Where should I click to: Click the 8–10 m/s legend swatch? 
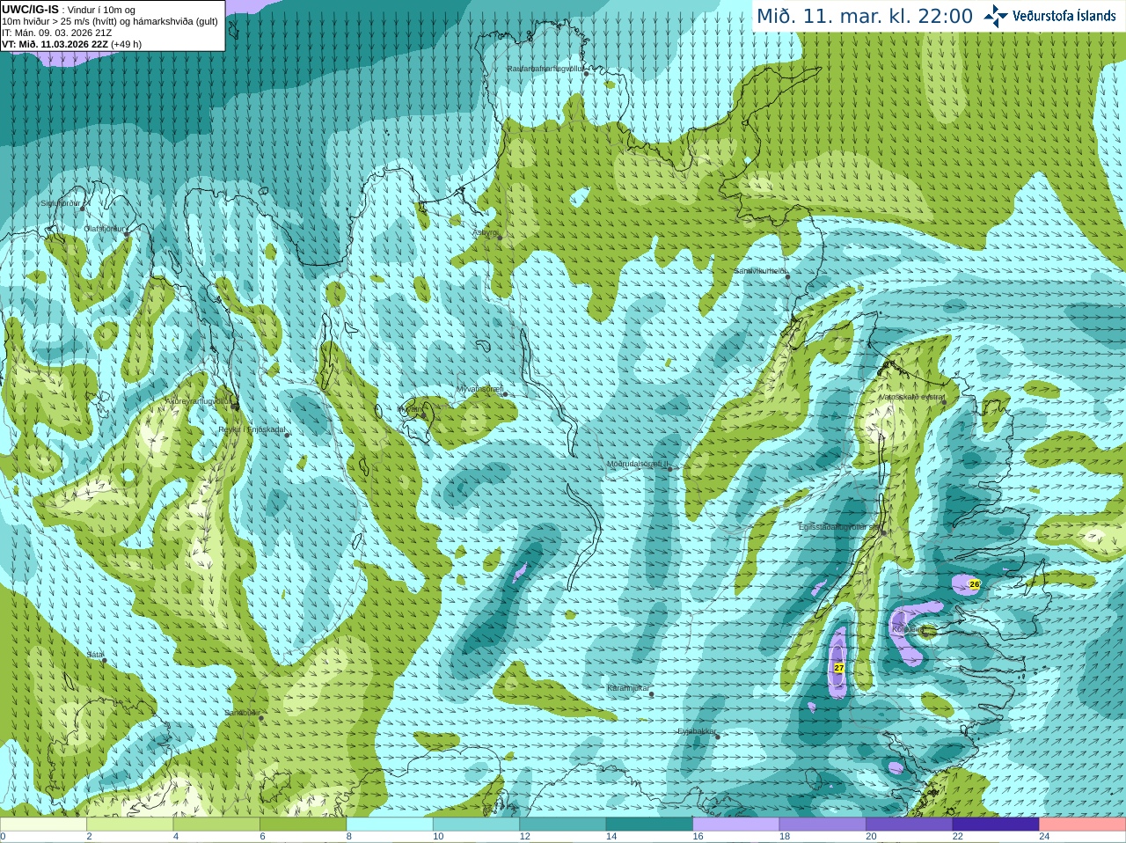pyautogui.click(x=390, y=824)
